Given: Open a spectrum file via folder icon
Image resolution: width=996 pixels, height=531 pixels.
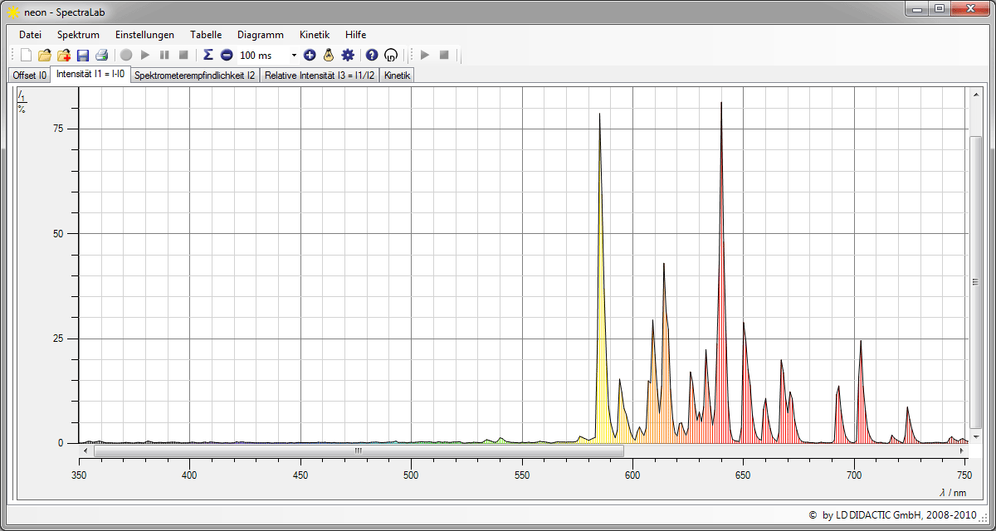Looking at the screenshot, I should 45,56.
